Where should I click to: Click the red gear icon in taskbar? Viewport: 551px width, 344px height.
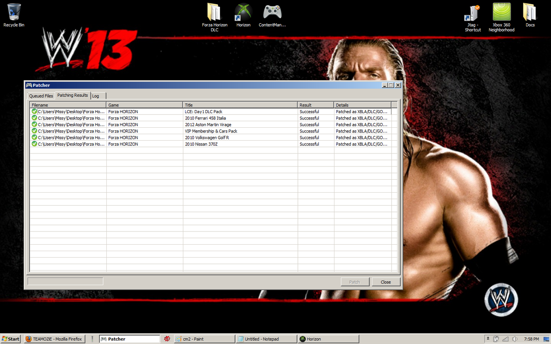click(167, 339)
